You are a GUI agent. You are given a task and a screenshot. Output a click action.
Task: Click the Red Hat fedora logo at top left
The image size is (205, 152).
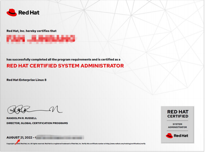(x=12, y=12)
